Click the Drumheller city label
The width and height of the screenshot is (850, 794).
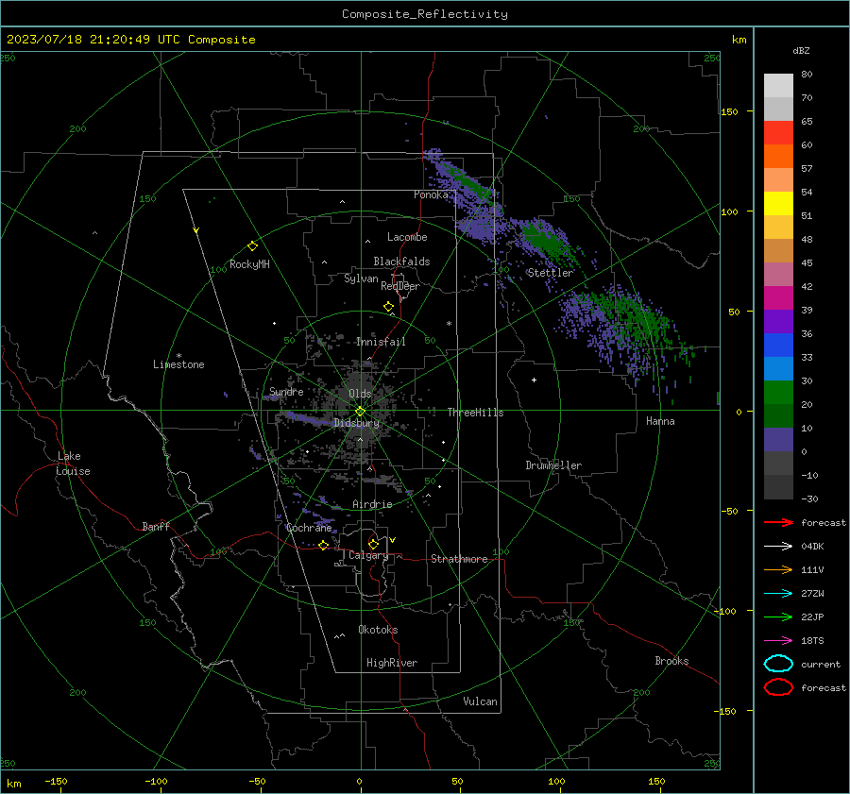(553, 465)
